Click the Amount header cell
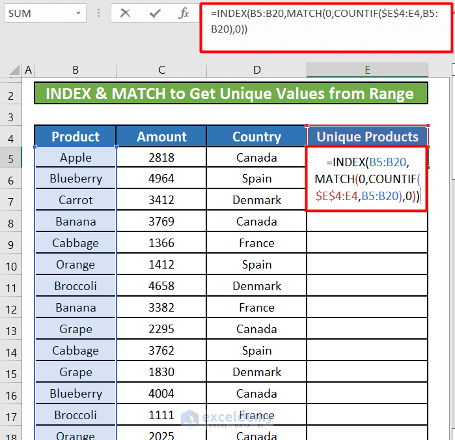The height and width of the screenshot is (440, 455). (161, 137)
